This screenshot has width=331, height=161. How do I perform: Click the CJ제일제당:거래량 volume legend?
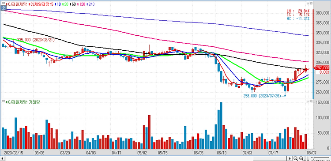pos(23,102)
